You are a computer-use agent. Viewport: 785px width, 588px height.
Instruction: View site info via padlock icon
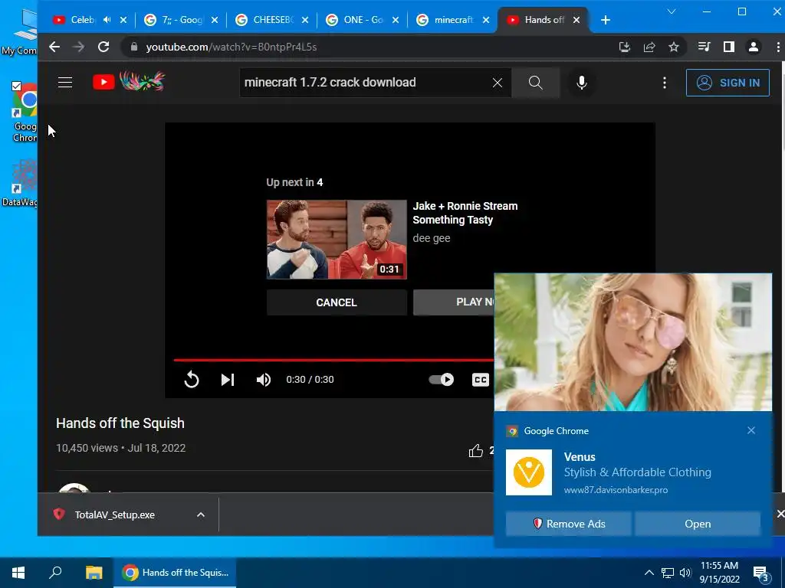[133, 47]
